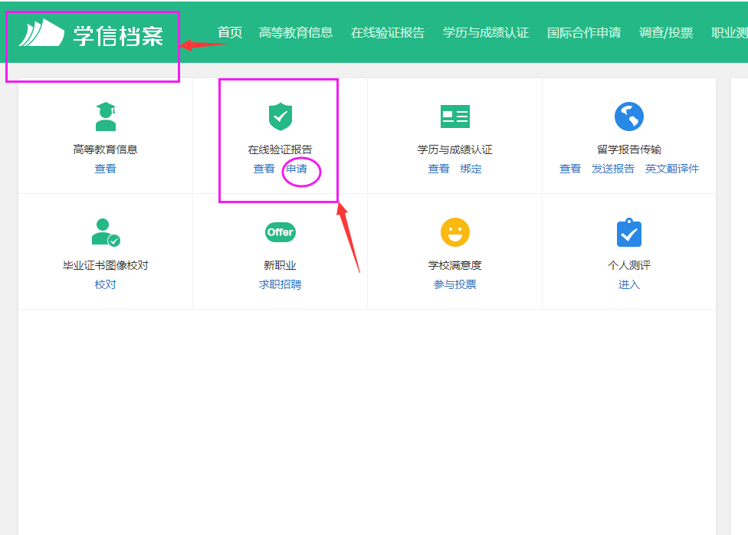
Task: Click 发送报告 under 留学报告传输
Action: (613, 169)
